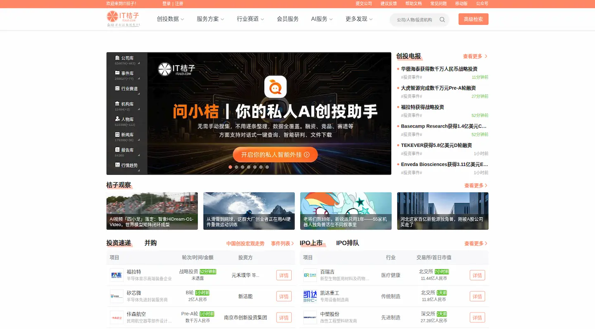
Task: Click 详情 button for 凯达重工
Action: point(477,296)
